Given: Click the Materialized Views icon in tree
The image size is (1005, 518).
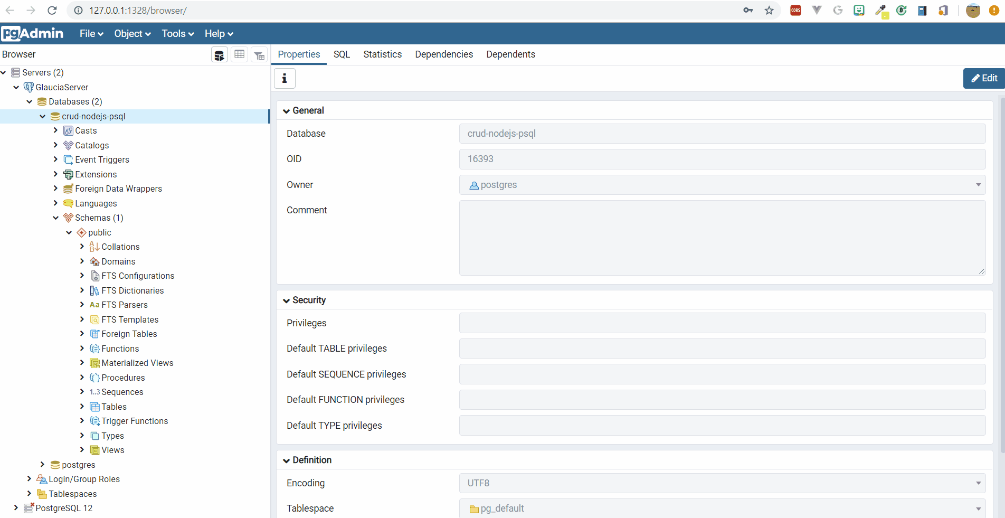Looking at the screenshot, I should pyautogui.click(x=95, y=363).
